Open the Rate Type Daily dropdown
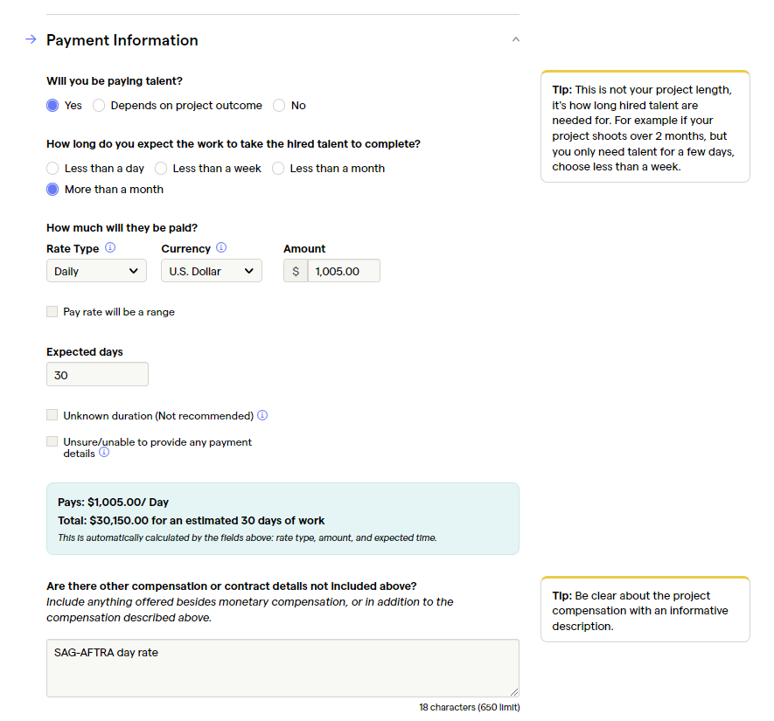The height and width of the screenshot is (721, 774). click(x=96, y=271)
